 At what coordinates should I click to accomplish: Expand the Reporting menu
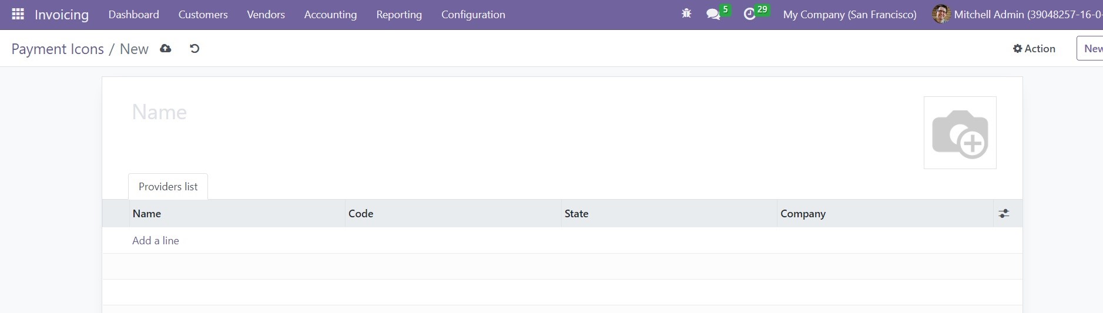pyautogui.click(x=399, y=15)
